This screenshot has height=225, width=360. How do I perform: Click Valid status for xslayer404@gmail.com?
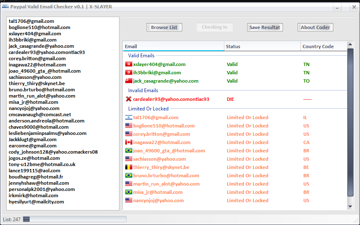232,64
